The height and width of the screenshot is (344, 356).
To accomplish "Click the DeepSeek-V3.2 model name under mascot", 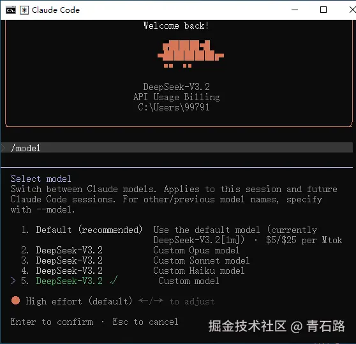I will tap(177, 87).
